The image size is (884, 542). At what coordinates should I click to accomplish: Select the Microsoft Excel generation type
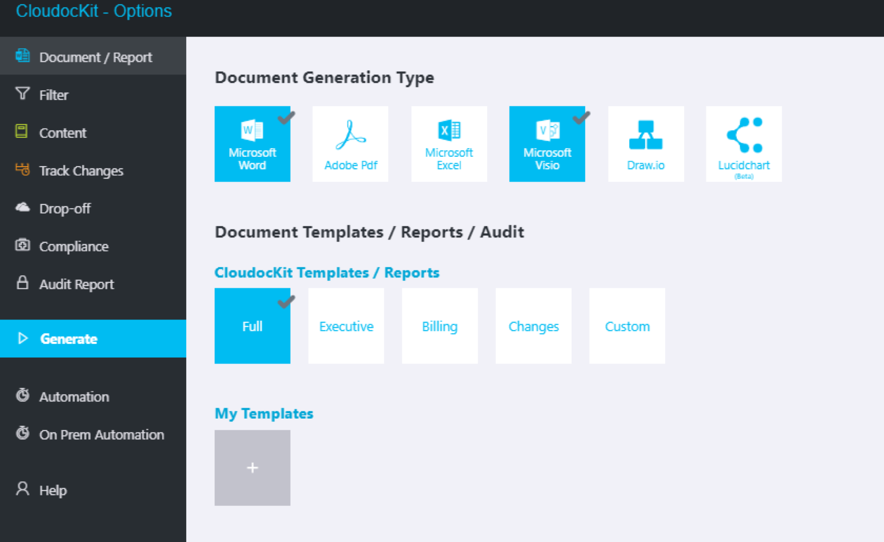pyautogui.click(x=449, y=144)
